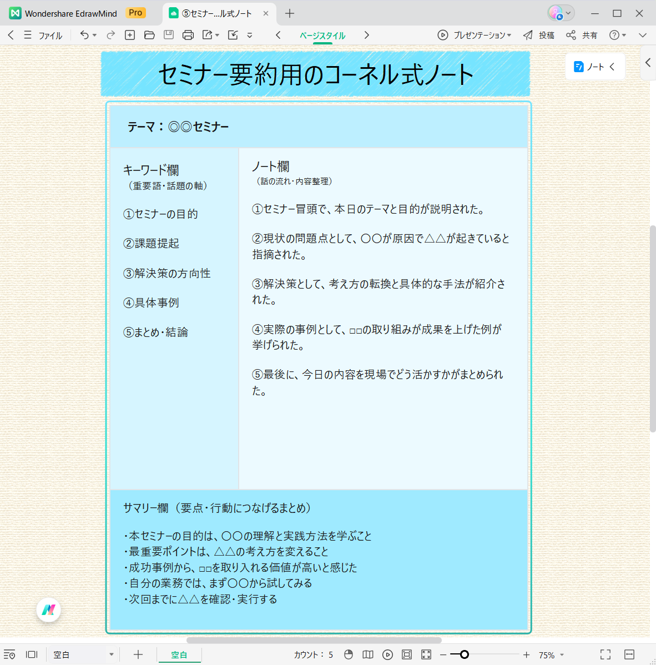
Task: Save the current mind map
Action: tap(169, 34)
